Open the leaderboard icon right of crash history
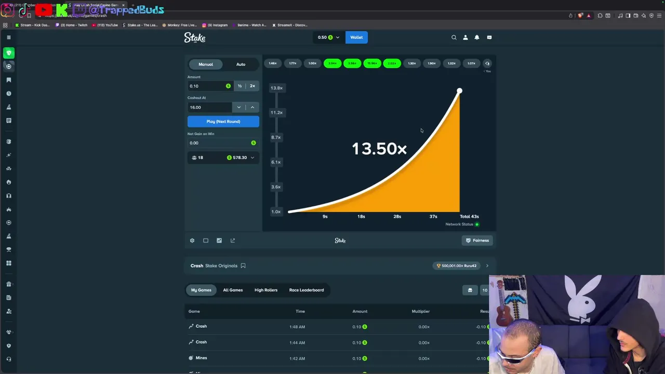The image size is (665, 374). [x=487, y=63]
